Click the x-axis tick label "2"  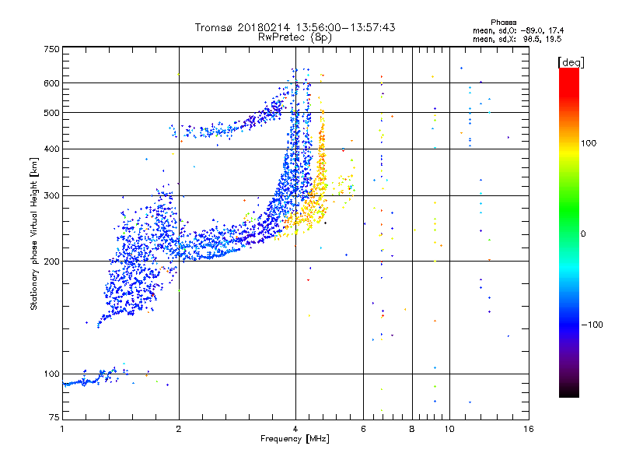click(x=179, y=429)
